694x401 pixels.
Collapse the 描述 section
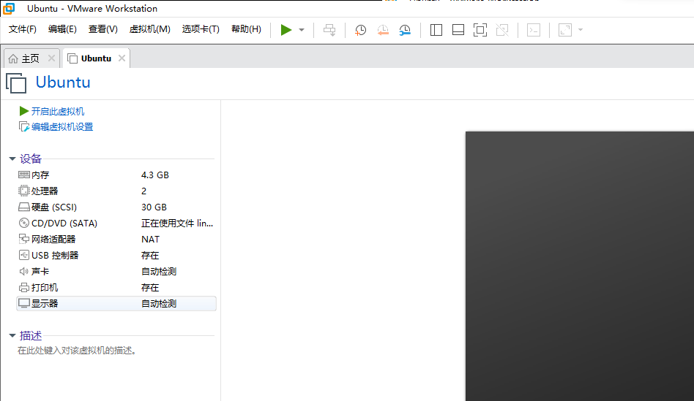(x=12, y=335)
